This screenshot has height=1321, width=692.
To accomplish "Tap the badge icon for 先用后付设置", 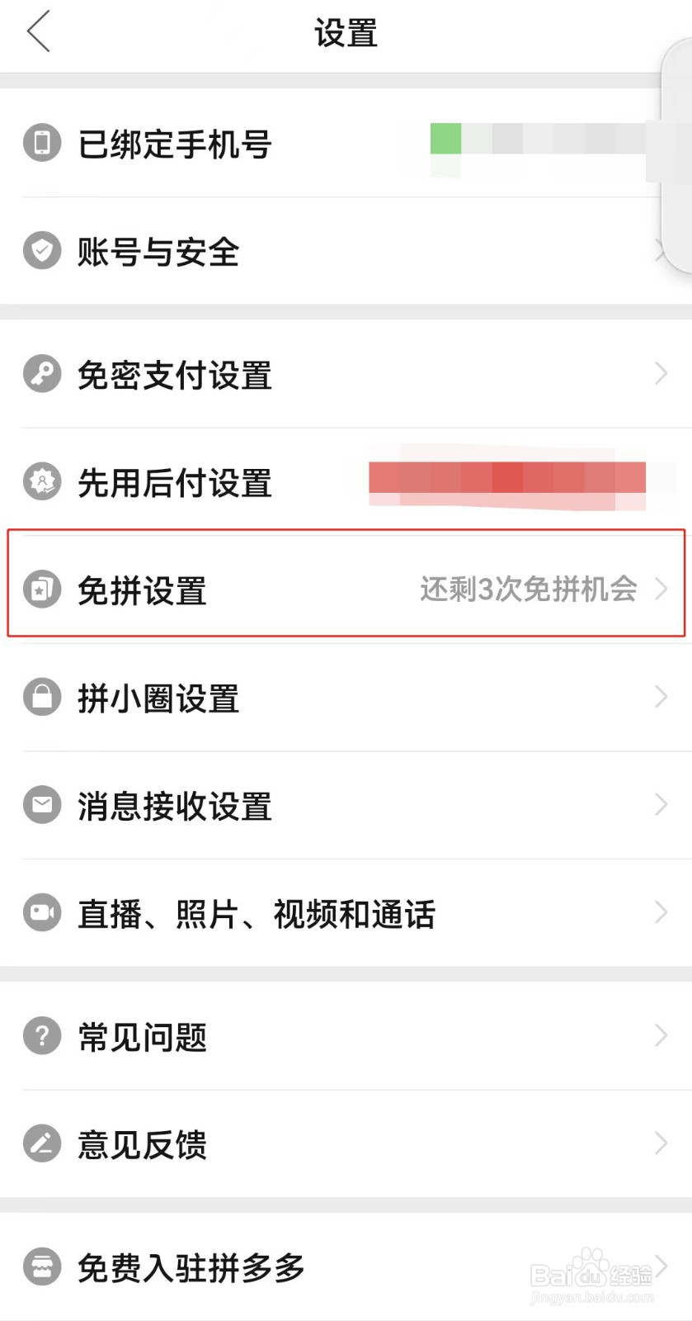I will tap(42, 482).
